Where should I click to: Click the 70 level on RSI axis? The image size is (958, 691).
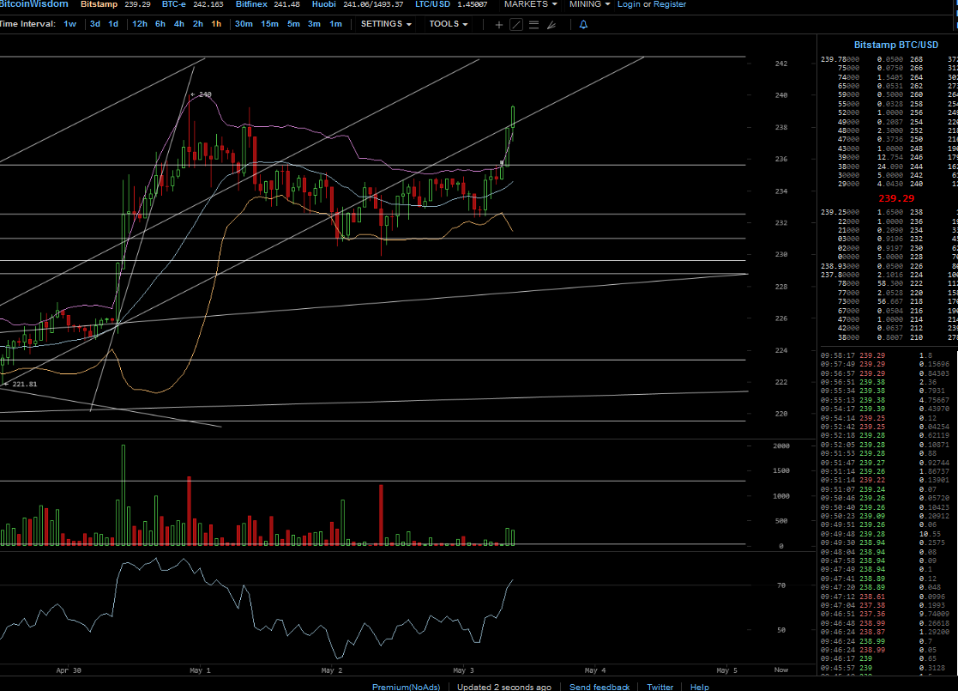tap(780, 585)
